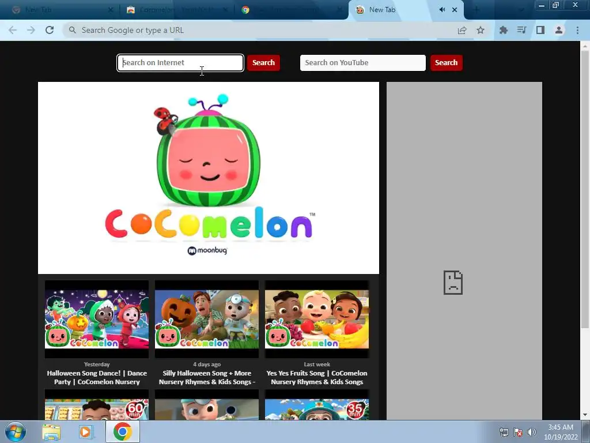590x443 pixels.
Task: Open the Extensions puzzle-piece menu
Action: [503, 30]
